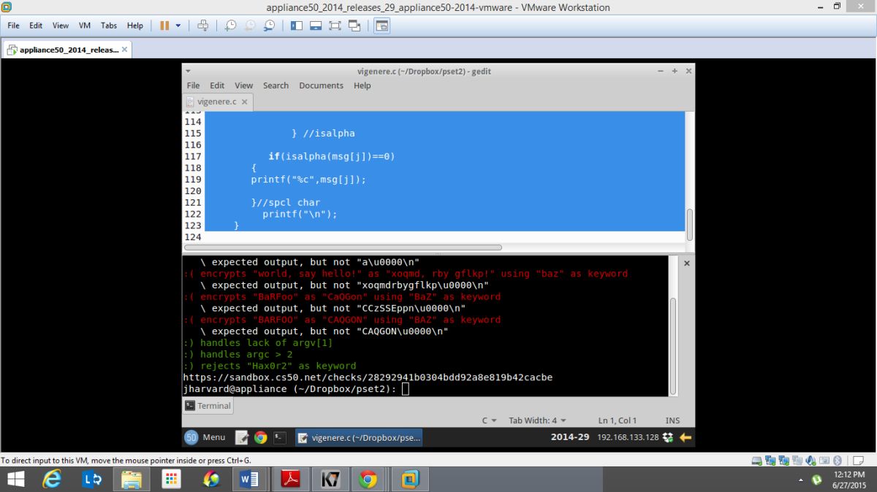Click the Bluetooth device status icon
The height and width of the screenshot is (492, 877).
click(x=837, y=461)
